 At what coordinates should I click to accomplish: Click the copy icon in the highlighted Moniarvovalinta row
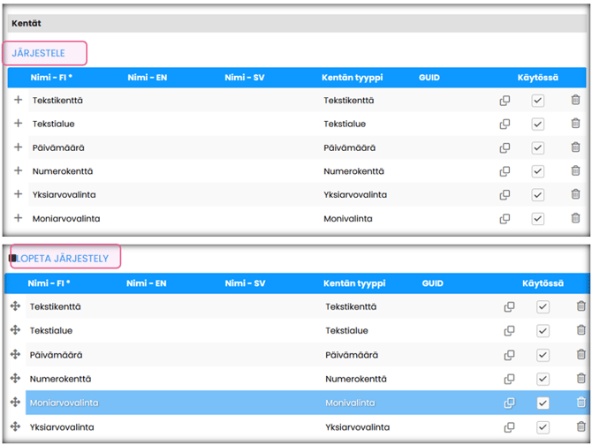(509, 403)
